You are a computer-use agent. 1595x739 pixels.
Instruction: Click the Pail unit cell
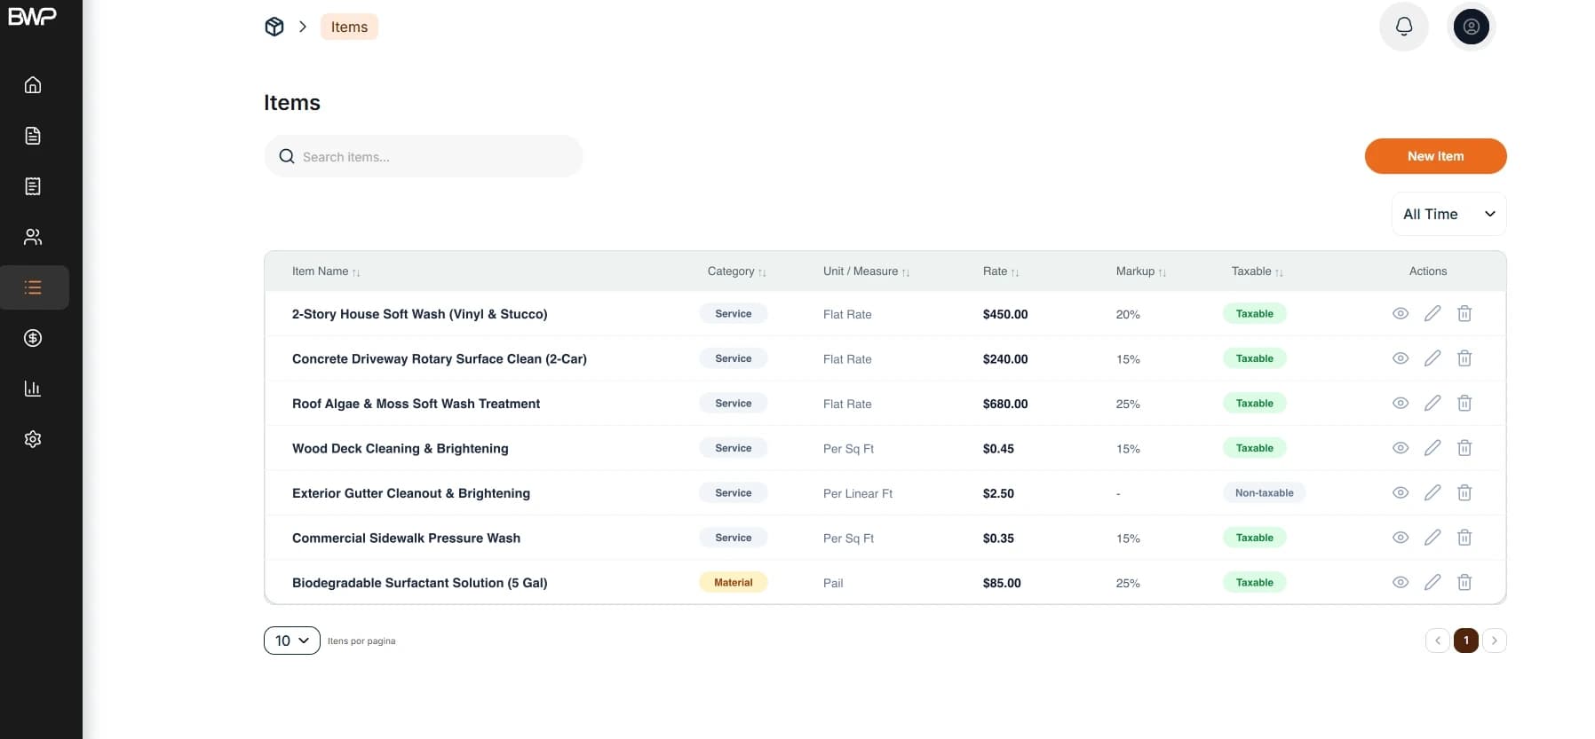[x=833, y=583]
